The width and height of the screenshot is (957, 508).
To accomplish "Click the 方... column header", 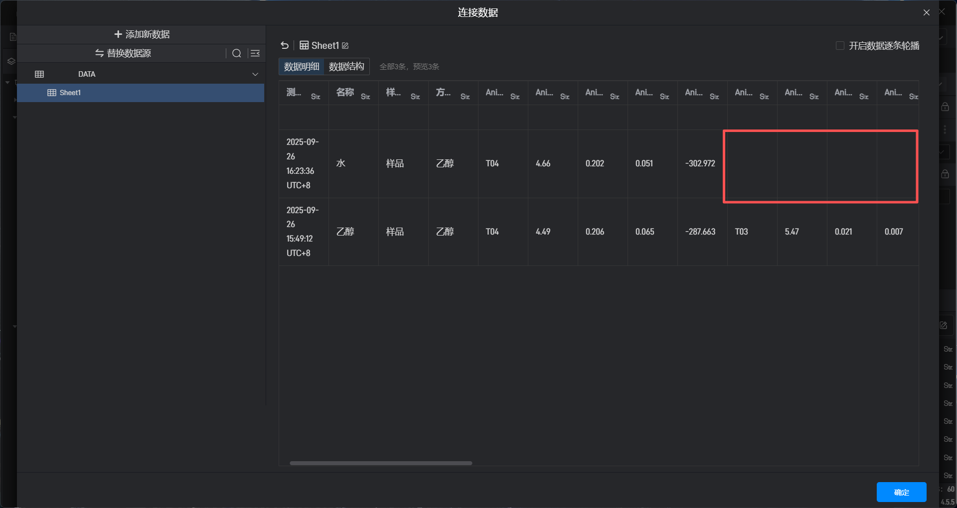I will (443, 92).
